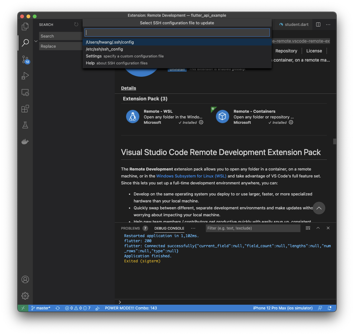The width and height of the screenshot is (354, 335).
Task: Click the scroll-to-top arrow button
Action: [x=319, y=208]
